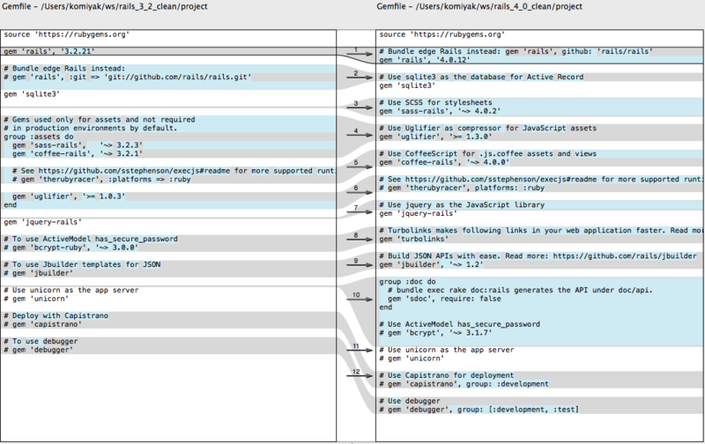
Task: Click '# gem 'bcrypt', '~> 3.1.7'' line
Action: tap(435, 333)
